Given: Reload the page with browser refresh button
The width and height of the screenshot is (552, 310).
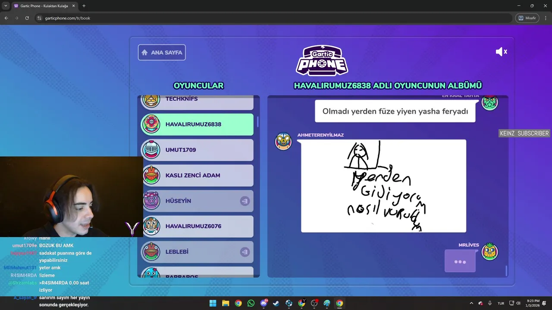Looking at the screenshot, I should pyautogui.click(x=27, y=18).
